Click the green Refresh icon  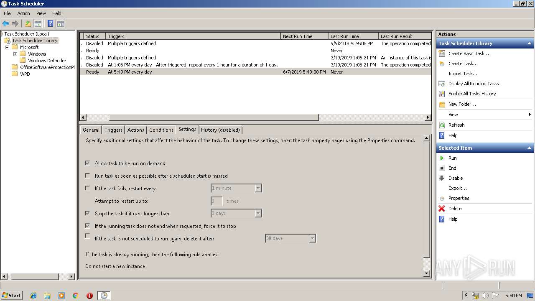pos(442,125)
